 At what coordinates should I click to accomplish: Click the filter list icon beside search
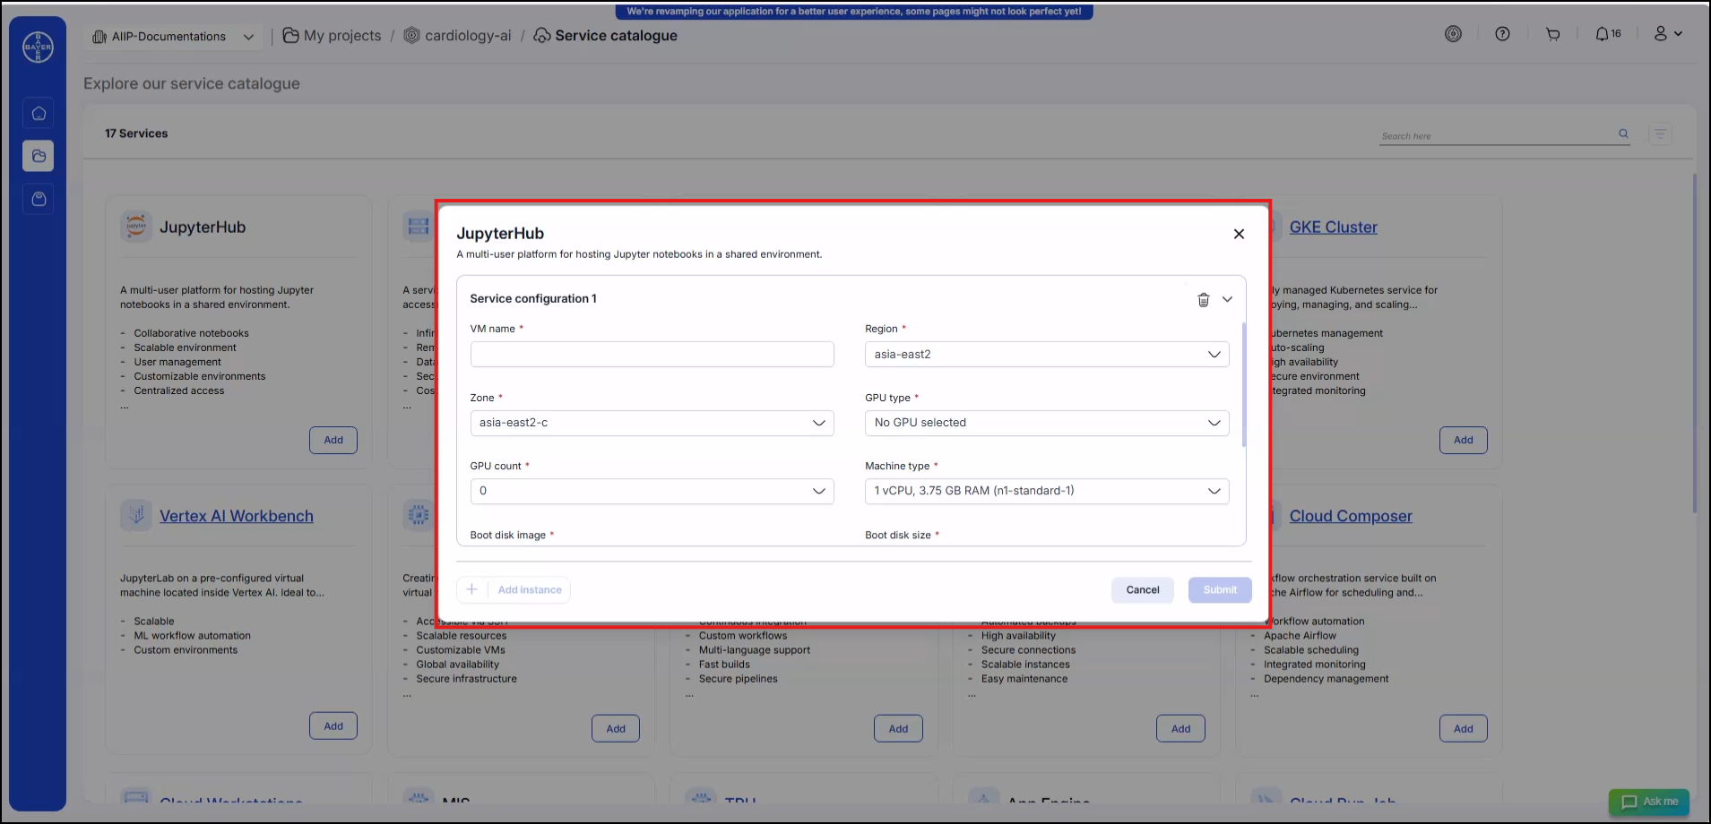[1660, 134]
